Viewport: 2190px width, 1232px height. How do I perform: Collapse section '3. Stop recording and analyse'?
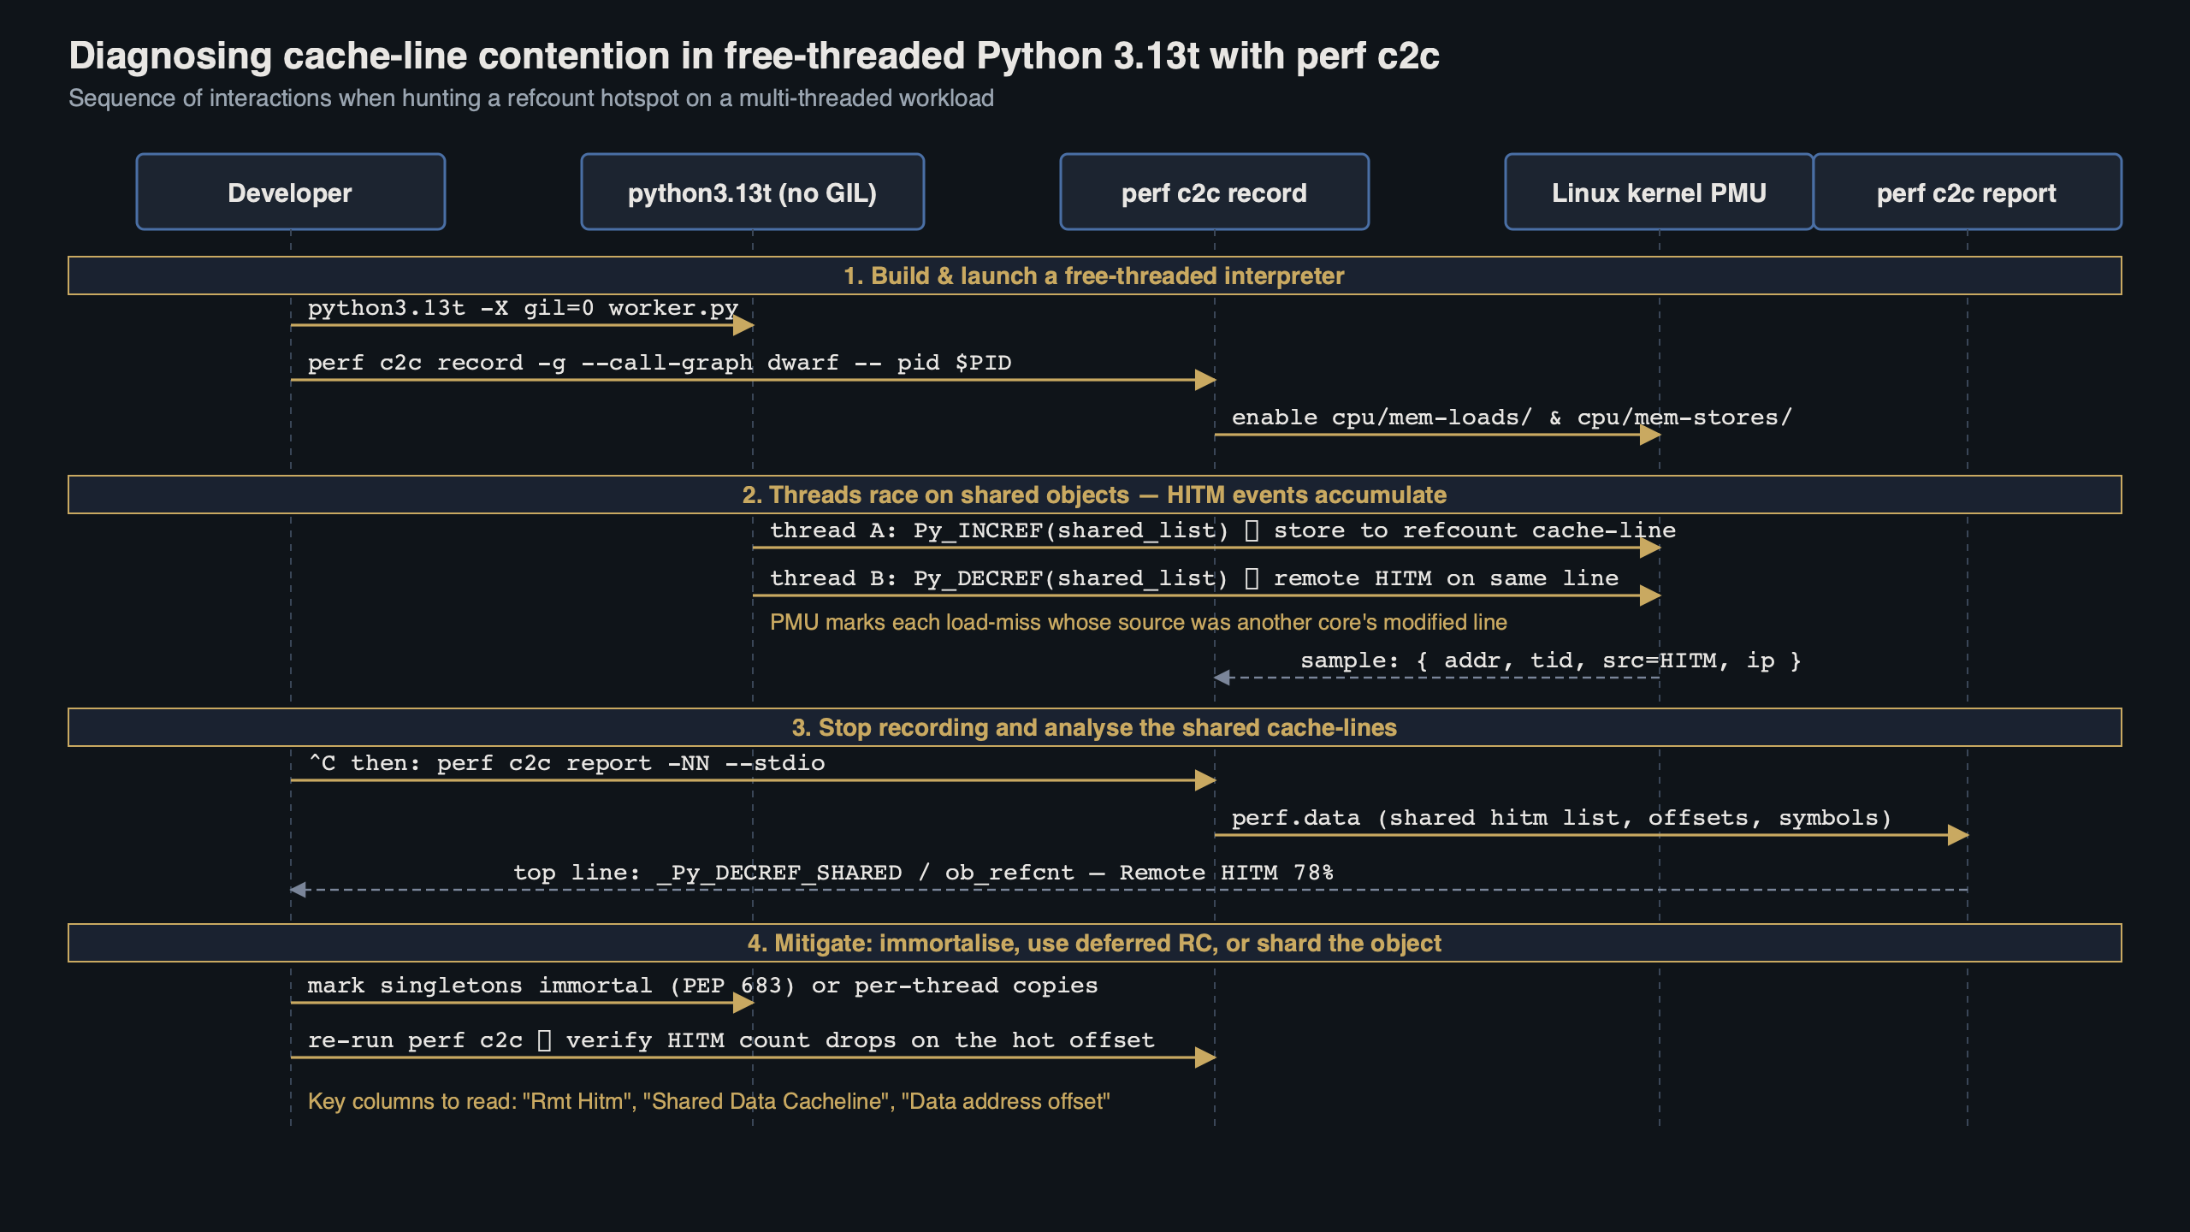[1093, 727]
